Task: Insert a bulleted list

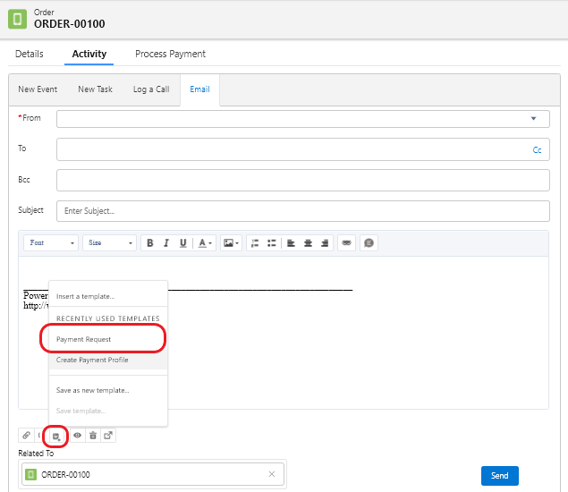Action: point(271,243)
